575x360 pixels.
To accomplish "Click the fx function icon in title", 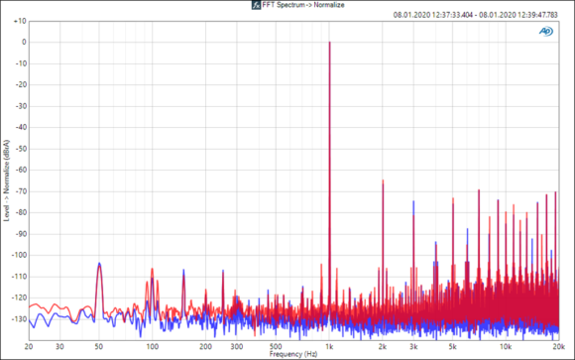I will click(x=256, y=5).
